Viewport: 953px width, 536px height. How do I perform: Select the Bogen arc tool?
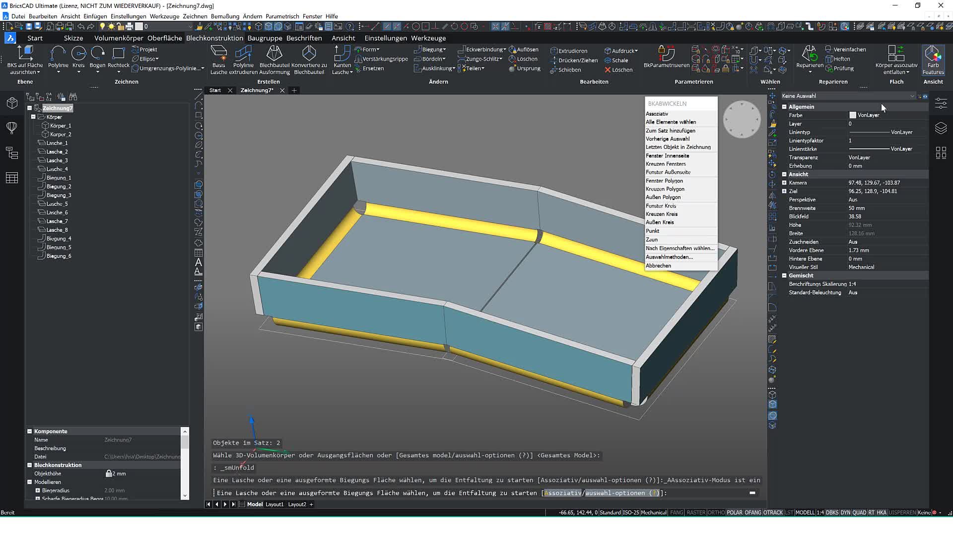97,53
